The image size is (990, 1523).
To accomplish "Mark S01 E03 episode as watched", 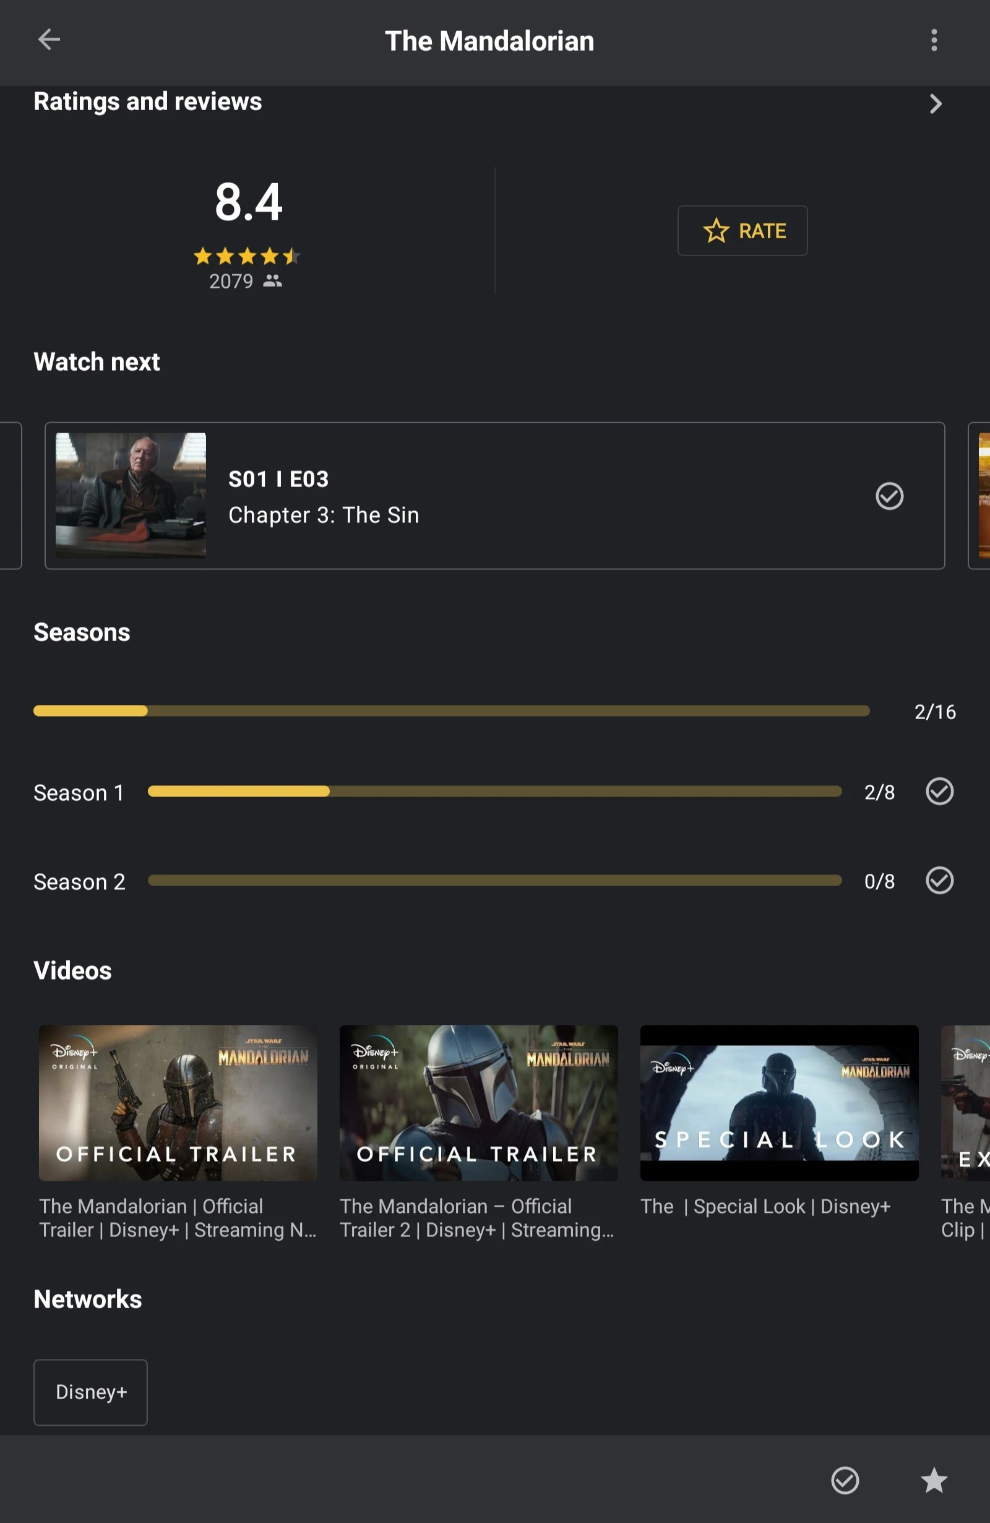I will click(889, 496).
